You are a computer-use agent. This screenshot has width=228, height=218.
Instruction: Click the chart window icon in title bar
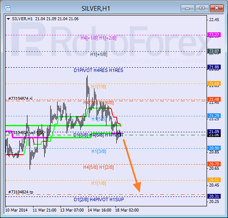(8, 8)
